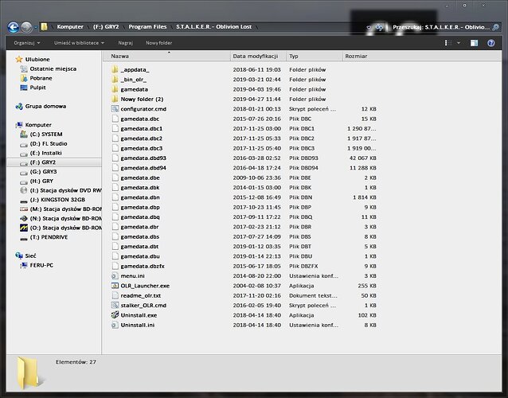Sort by the Nazwa column header
The height and width of the screenshot is (398, 508).
click(x=166, y=56)
